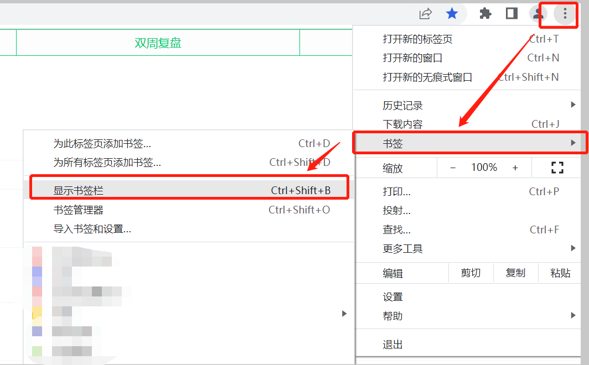Toggle the side panel icon

coord(512,14)
